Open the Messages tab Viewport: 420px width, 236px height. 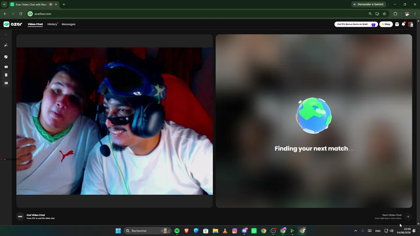[69, 24]
